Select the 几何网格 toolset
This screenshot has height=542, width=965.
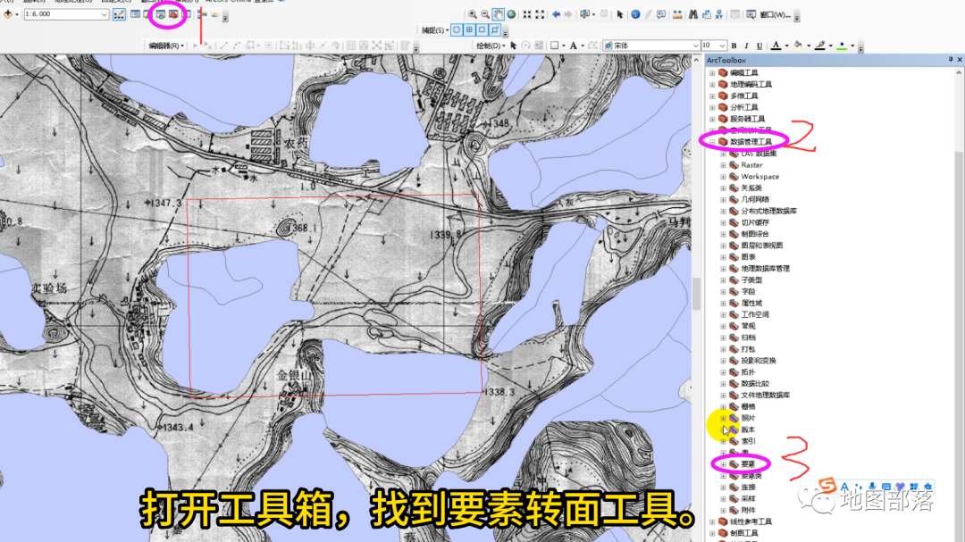coord(755,199)
